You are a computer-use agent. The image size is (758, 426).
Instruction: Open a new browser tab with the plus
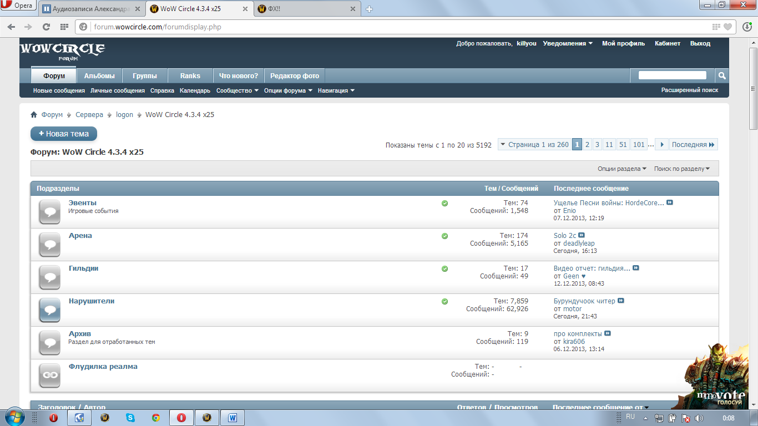point(370,9)
